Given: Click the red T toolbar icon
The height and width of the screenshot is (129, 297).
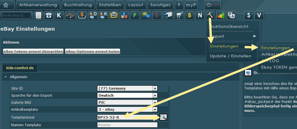Looking at the screenshot, I should tap(157, 15).
